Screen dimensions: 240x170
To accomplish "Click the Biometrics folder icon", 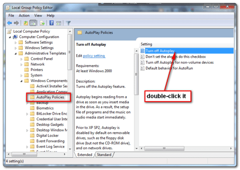I will tap(32, 108).
